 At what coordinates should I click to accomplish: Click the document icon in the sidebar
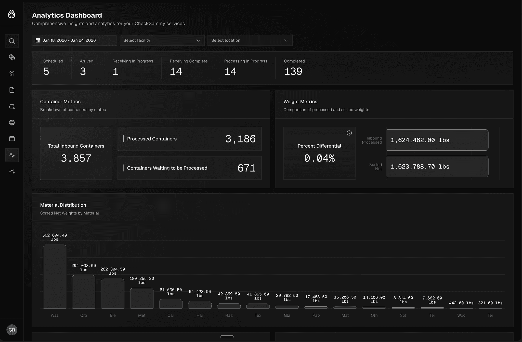tap(12, 90)
